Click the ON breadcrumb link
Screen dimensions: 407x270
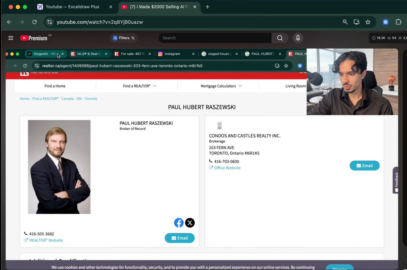(79, 99)
